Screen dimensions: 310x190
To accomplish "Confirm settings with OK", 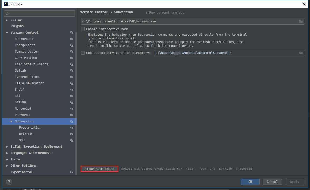I will [x=250, y=182].
